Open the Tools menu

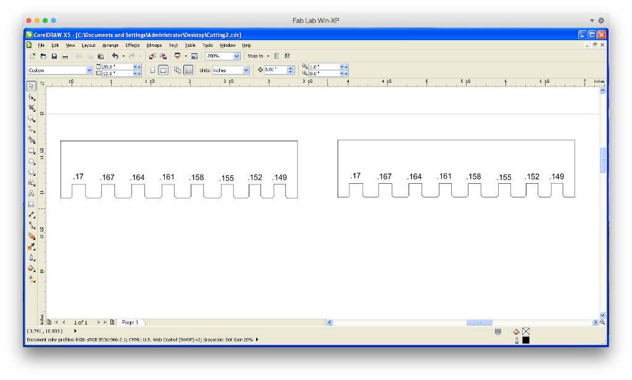click(x=207, y=45)
